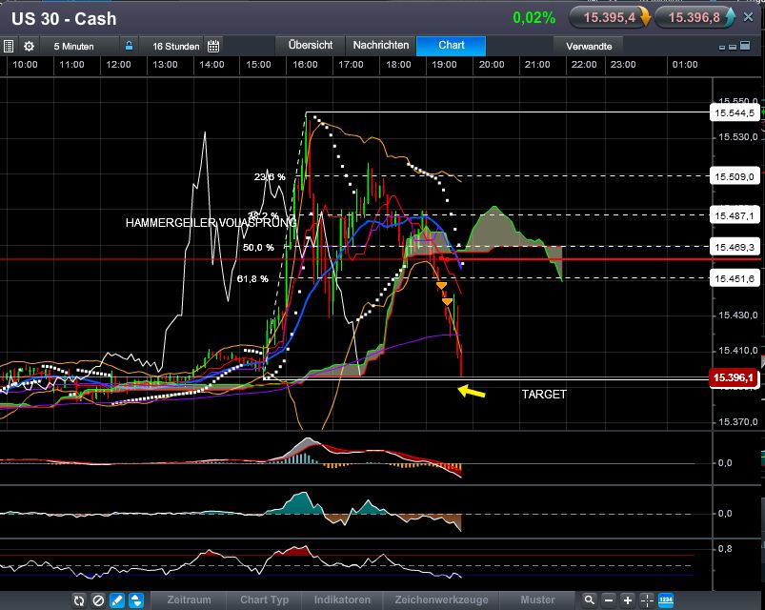
Task: Click the red current price label 15.396,1
Action: (x=734, y=377)
